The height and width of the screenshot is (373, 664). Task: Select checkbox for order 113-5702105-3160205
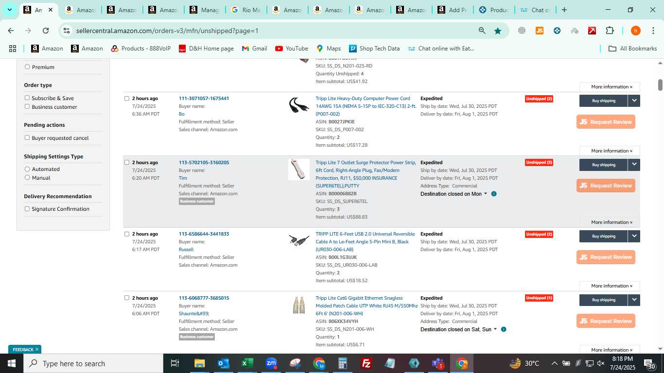click(127, 163)
